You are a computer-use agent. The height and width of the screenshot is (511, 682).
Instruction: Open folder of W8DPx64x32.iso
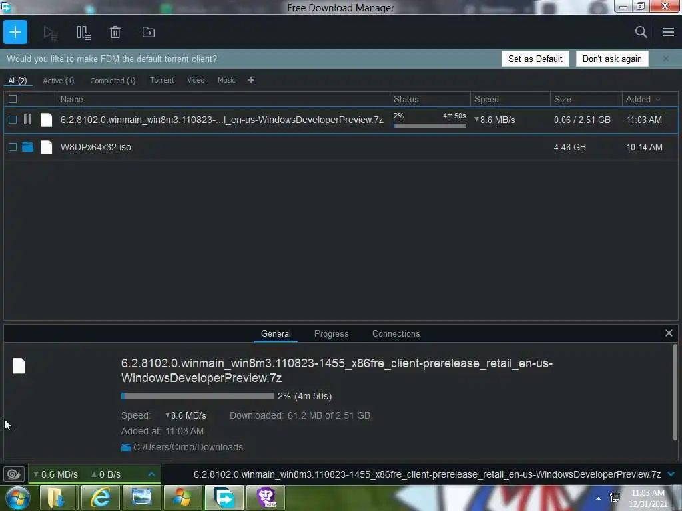click(27, 147)
